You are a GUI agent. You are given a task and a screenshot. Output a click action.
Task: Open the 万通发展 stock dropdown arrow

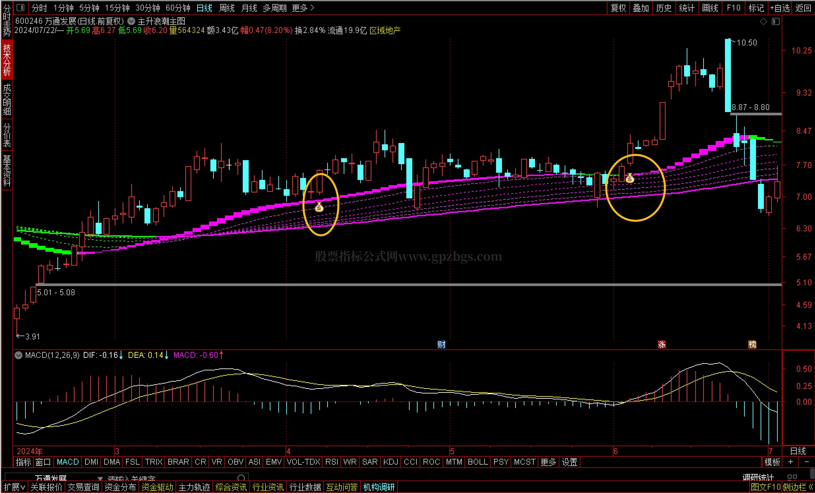coord(100,478)
